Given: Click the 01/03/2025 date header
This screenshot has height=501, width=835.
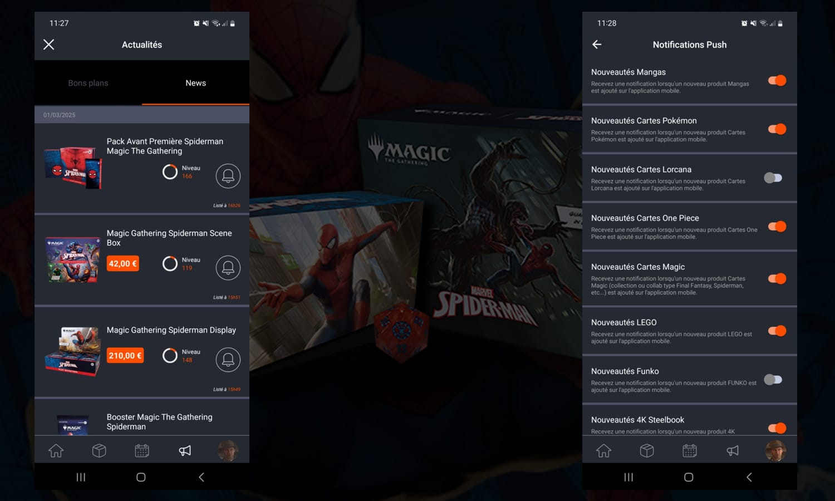Looking at the screenshot, I should click(x=60, y=115).
